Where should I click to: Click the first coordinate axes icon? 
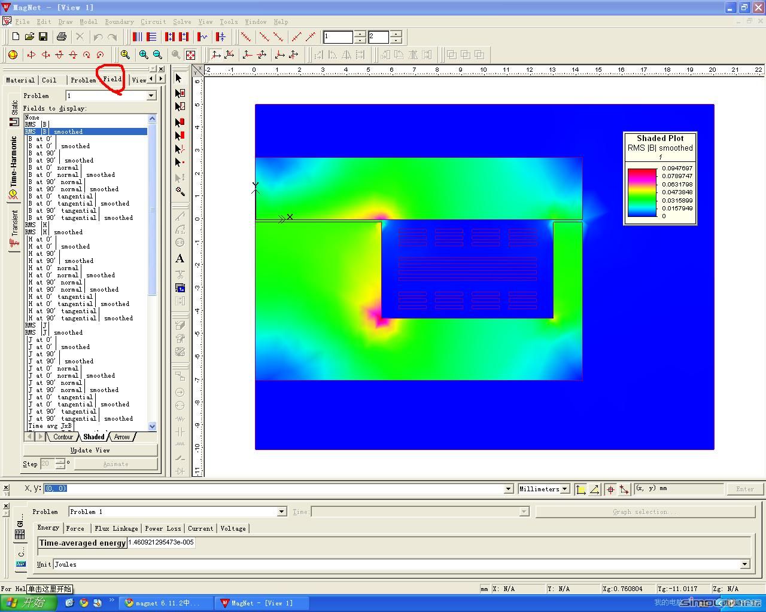215,54
